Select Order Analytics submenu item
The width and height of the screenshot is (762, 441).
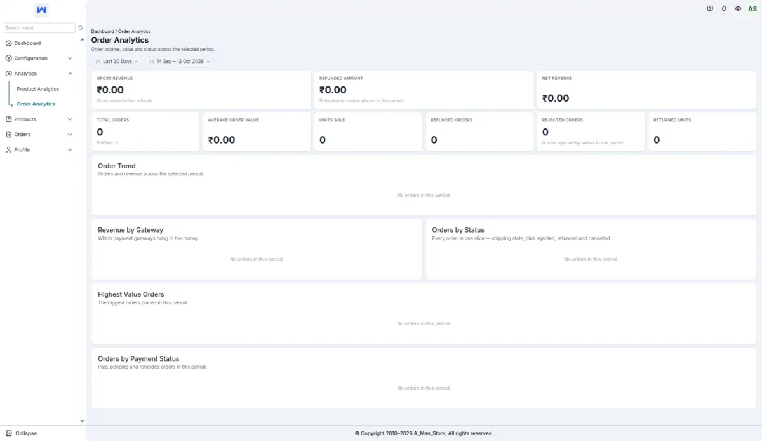tap(36, 104)
